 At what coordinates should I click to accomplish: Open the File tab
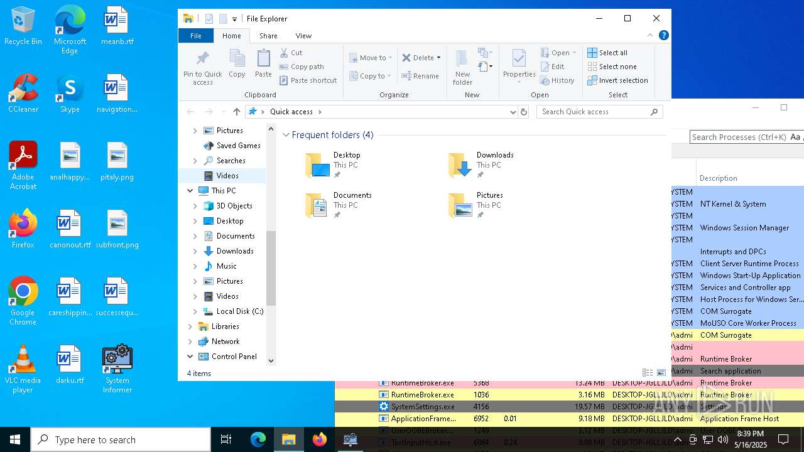[x=196, y=36]
